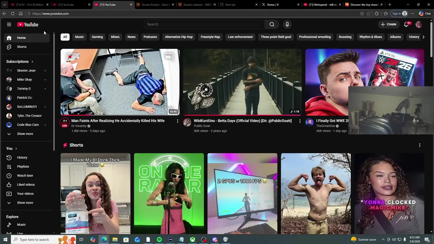Image resolution: width=434 pixels, height=244 pixels.
Task: Click the YouTube logo
Action: coord(28,24)
